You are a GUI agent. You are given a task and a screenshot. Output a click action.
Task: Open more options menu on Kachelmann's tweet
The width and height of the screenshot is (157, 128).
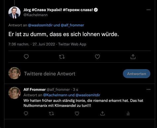(x=148, y=10)
